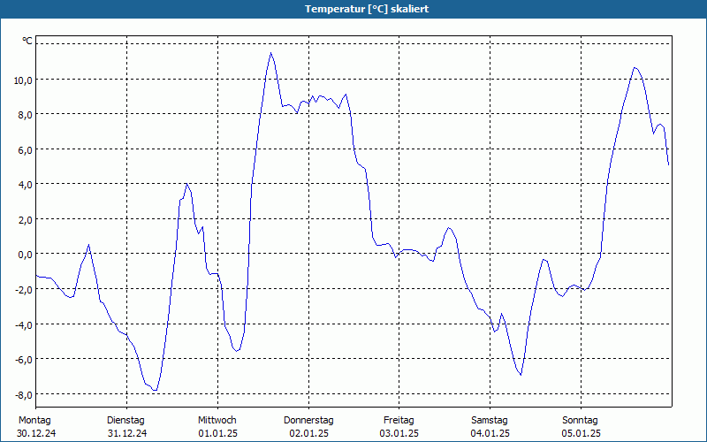Click the highest temperature peak on Mittwoch
Screen dimensions: 707x442
coord(270,53)
